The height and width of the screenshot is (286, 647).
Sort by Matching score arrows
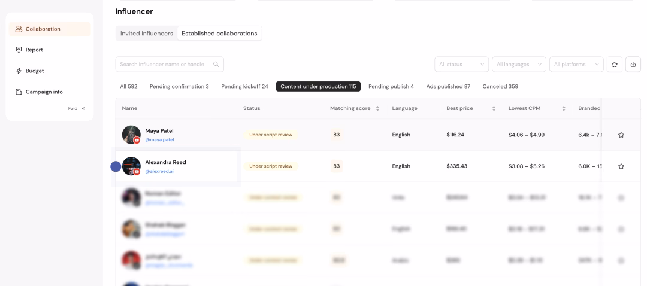pos(377,108)
